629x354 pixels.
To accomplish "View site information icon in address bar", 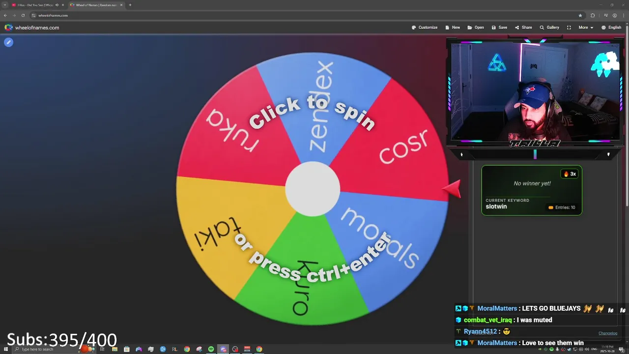I will (33, 15).
